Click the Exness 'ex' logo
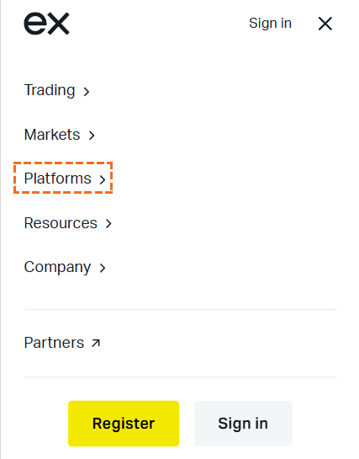Screen dimensions: 359x459 pos(47,24)
